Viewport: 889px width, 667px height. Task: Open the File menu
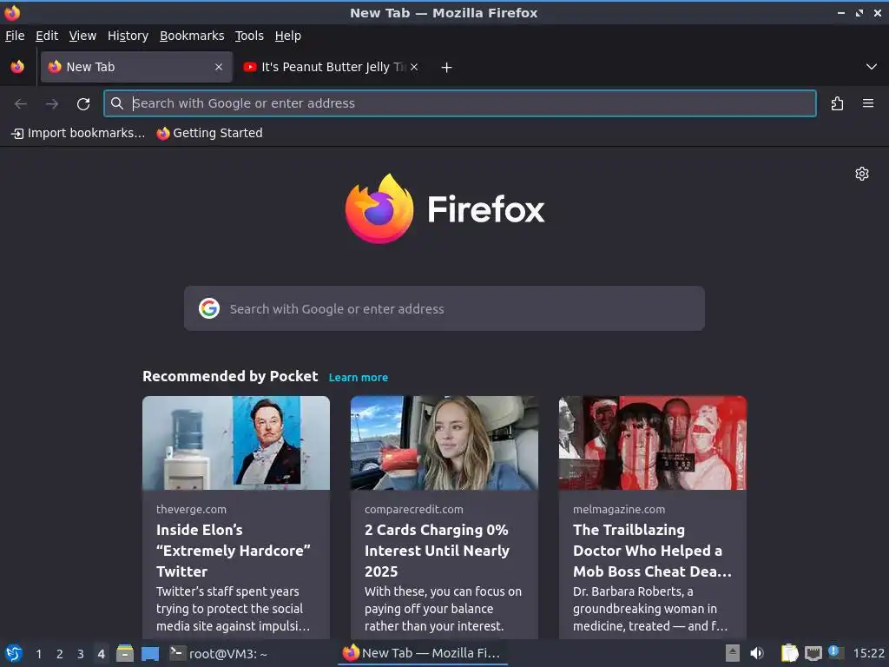tap(15, 36)
